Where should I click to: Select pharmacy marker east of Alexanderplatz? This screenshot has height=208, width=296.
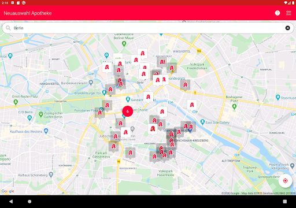(x=185, y=85)
